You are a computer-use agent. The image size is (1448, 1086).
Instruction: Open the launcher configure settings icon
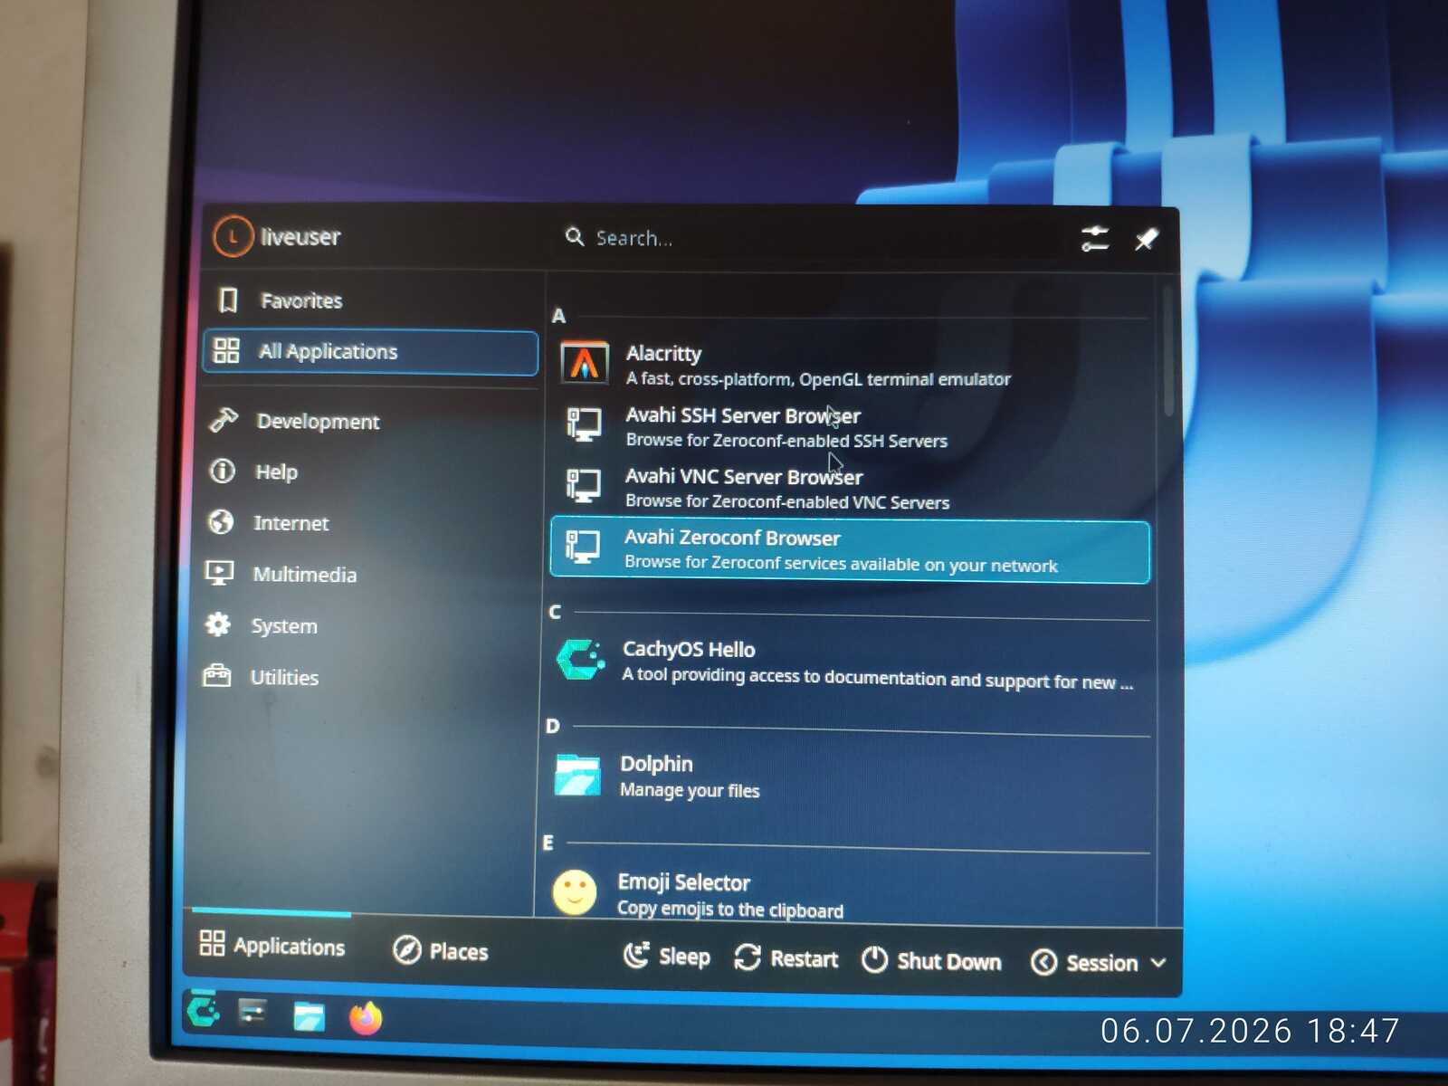pyautogui.click(x=1095, y=239)
